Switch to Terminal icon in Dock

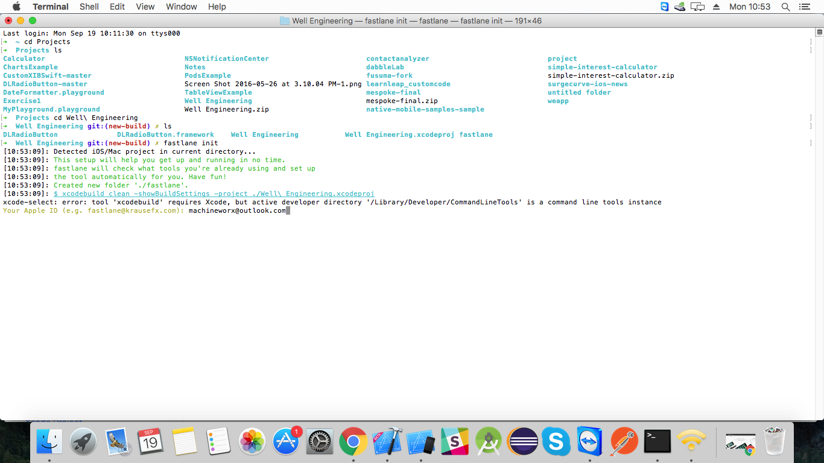click(x=658, y=442)
